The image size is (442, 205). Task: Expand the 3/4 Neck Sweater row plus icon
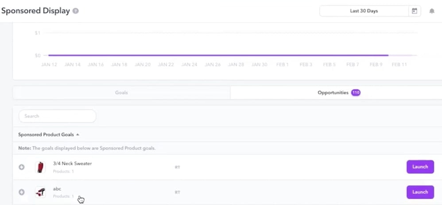pos(21,167)
